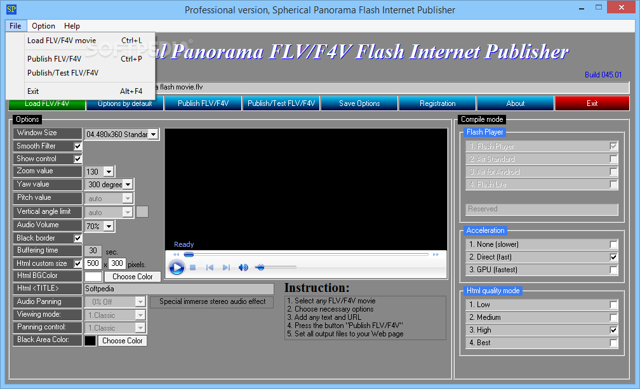Choose Publish/Test FLV/F4V from File menu

tap(81, 72)
